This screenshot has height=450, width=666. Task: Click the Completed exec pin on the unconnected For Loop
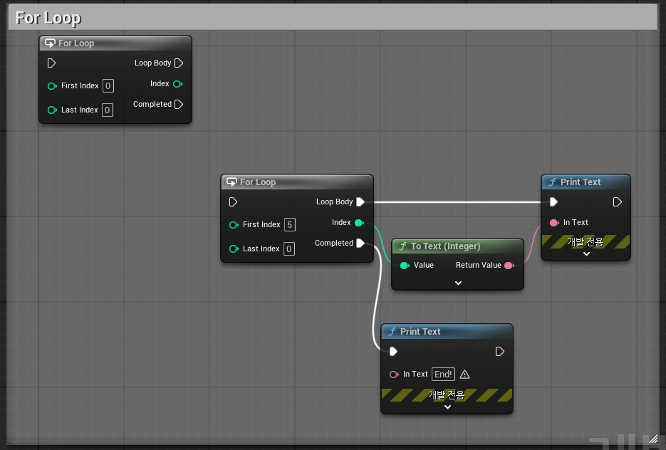coord(179,105)
